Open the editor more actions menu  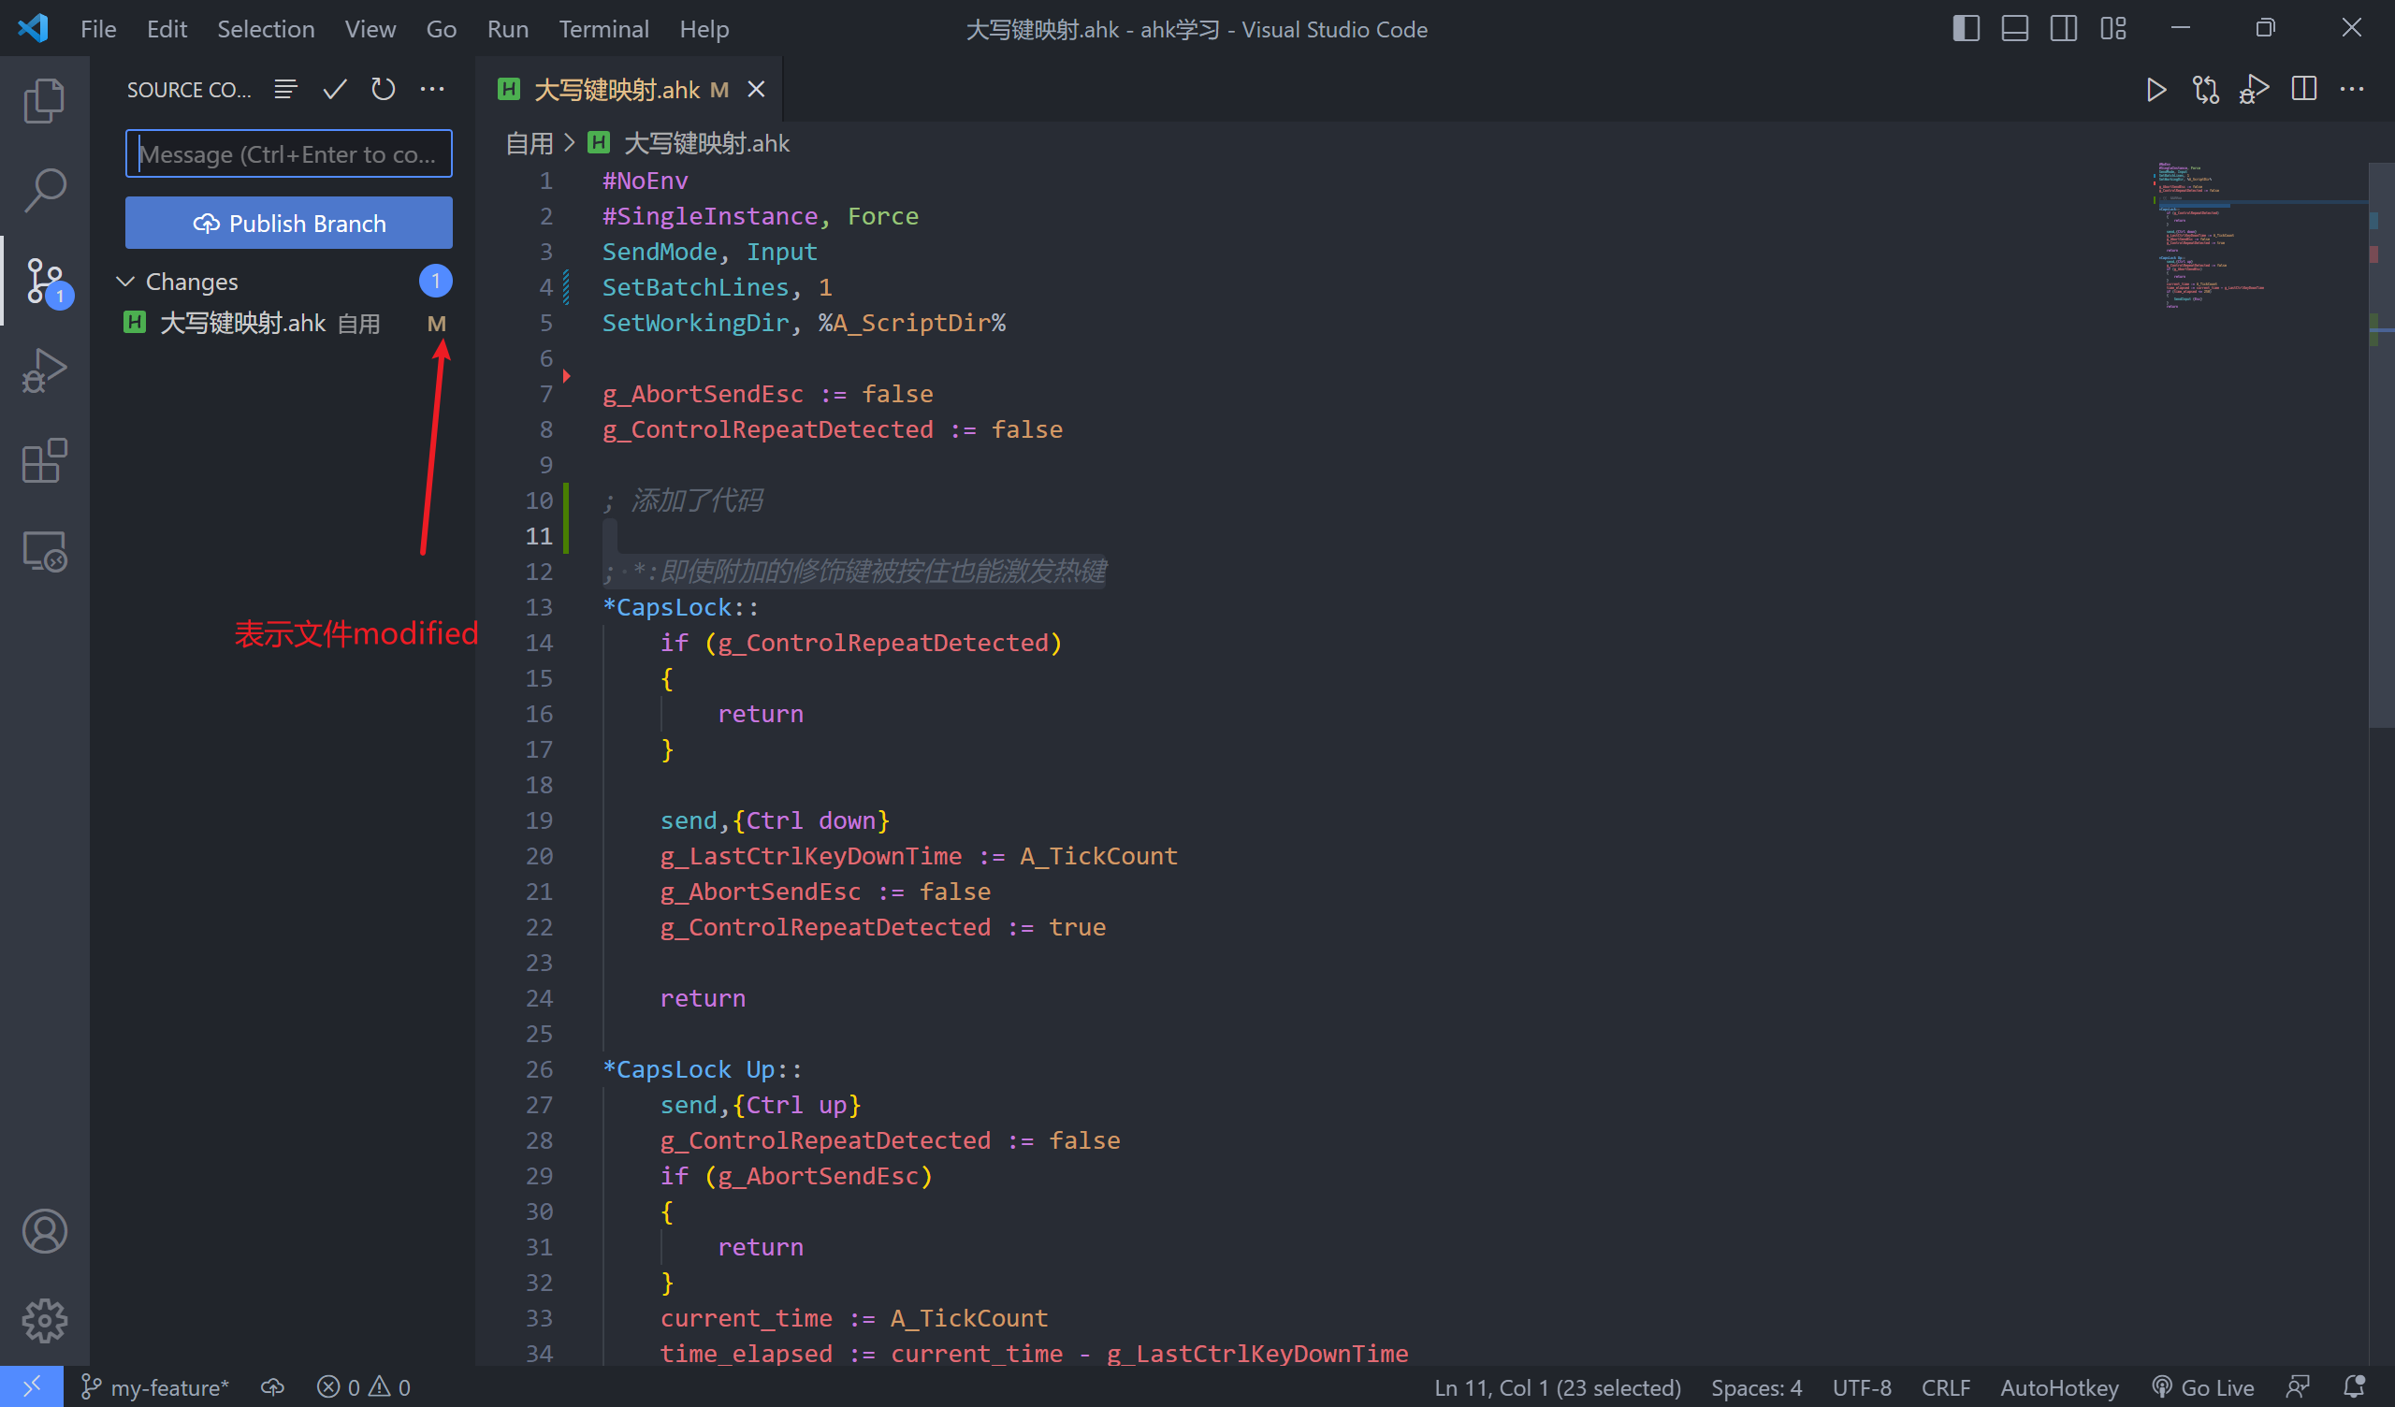pyautogui.click(x=2353, y=89)
